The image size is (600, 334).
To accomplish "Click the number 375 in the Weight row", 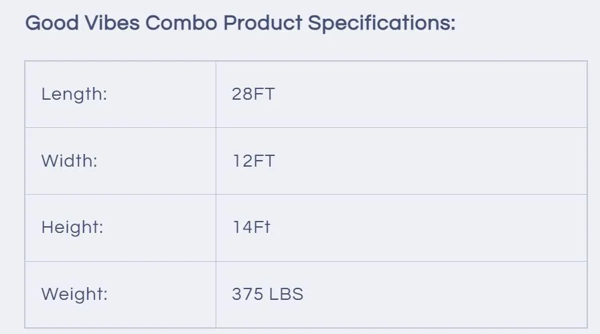I will click(x=246, y=294).
